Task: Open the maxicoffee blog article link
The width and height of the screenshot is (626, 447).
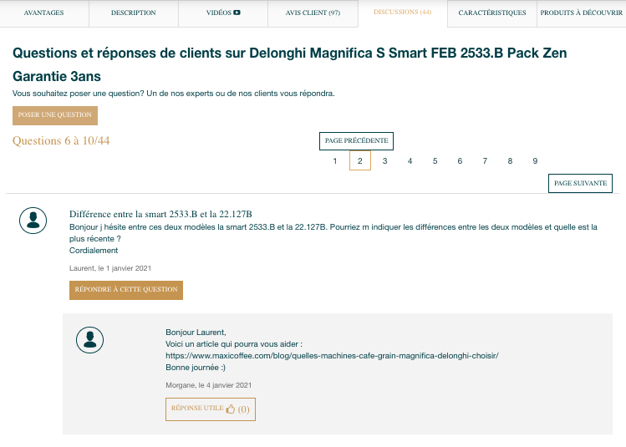Action: tap(332, 355)
